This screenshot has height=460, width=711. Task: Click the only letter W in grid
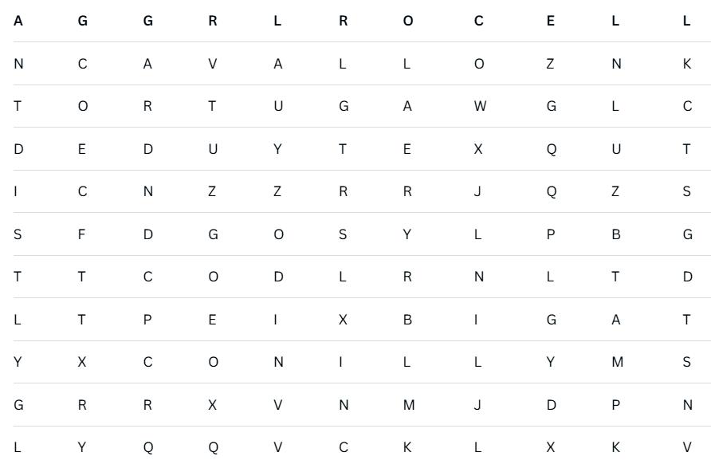(480, 107)
